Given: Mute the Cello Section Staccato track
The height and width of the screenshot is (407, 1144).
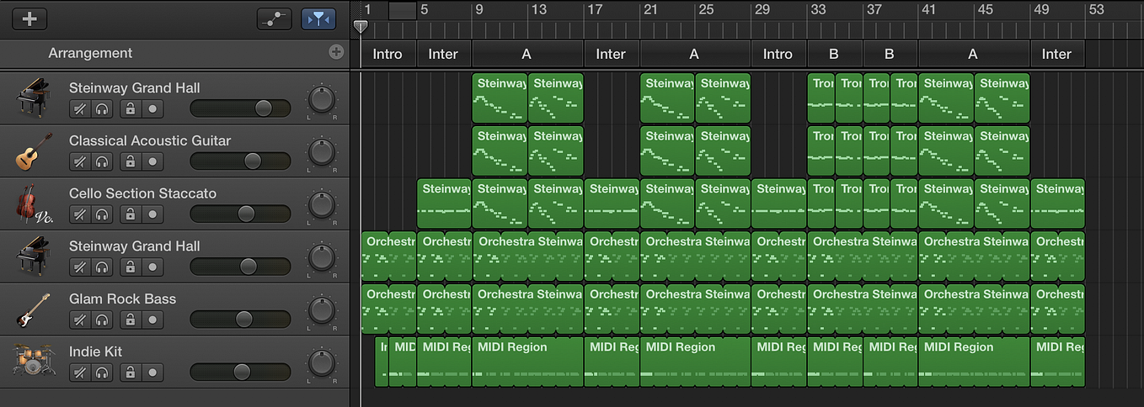Looking at the screenshot, I should (x=80, y=214).
